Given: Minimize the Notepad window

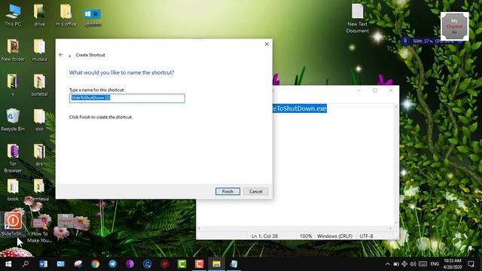Looking at the screenshot, I should (359, 90).
